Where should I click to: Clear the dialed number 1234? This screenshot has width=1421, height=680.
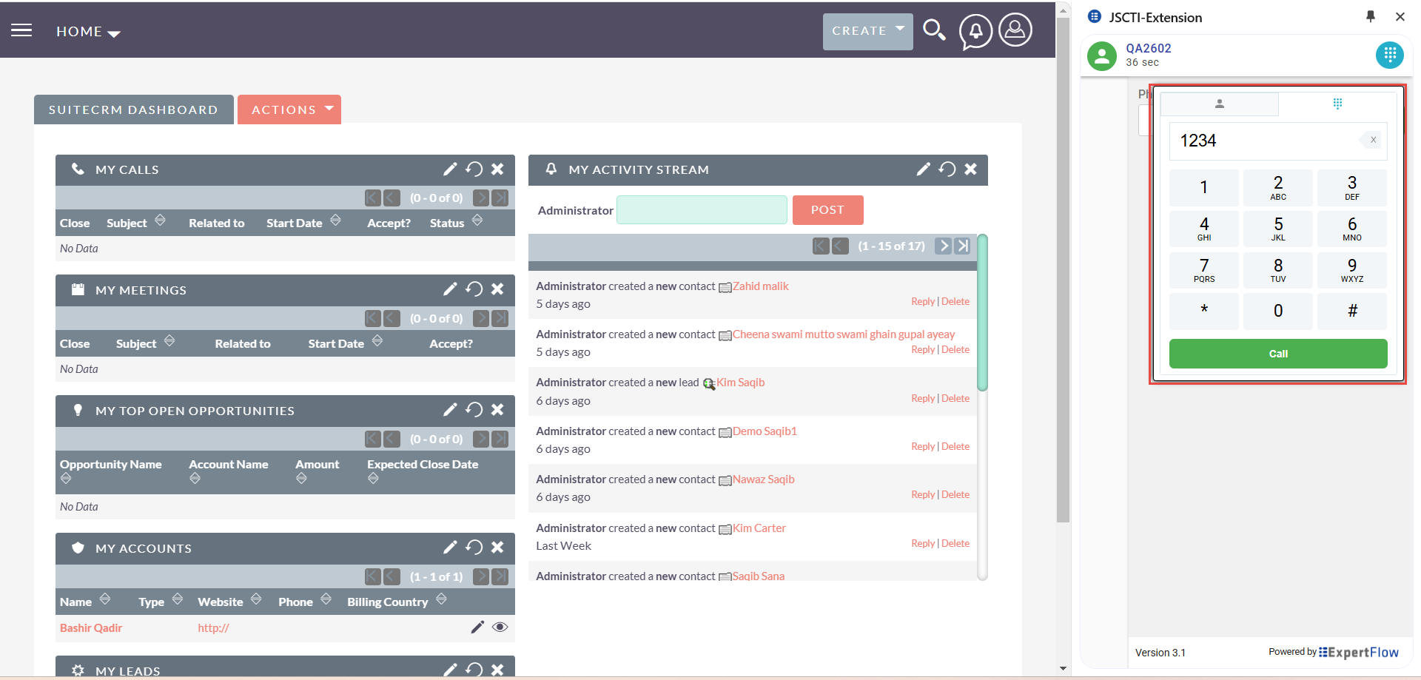tap(1372, 140)
